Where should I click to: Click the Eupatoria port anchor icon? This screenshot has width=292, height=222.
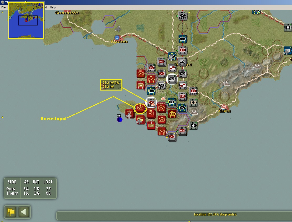click(117, 38)
